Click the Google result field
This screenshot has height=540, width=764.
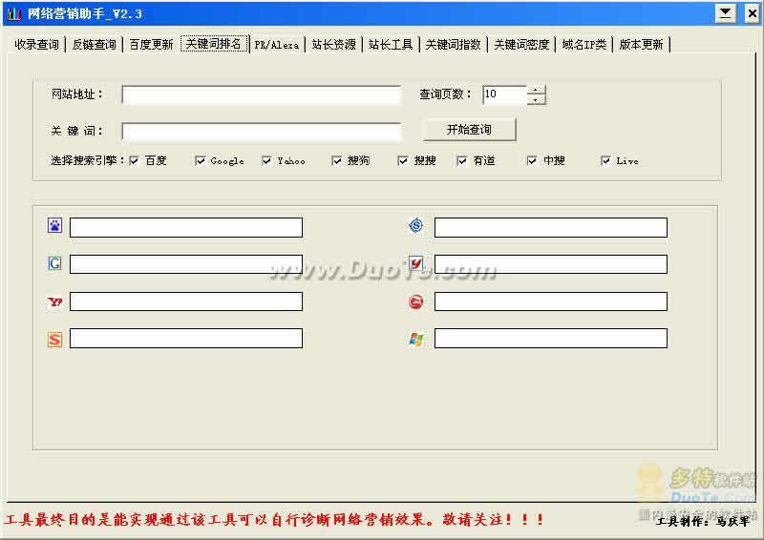[x=186, y=264]
